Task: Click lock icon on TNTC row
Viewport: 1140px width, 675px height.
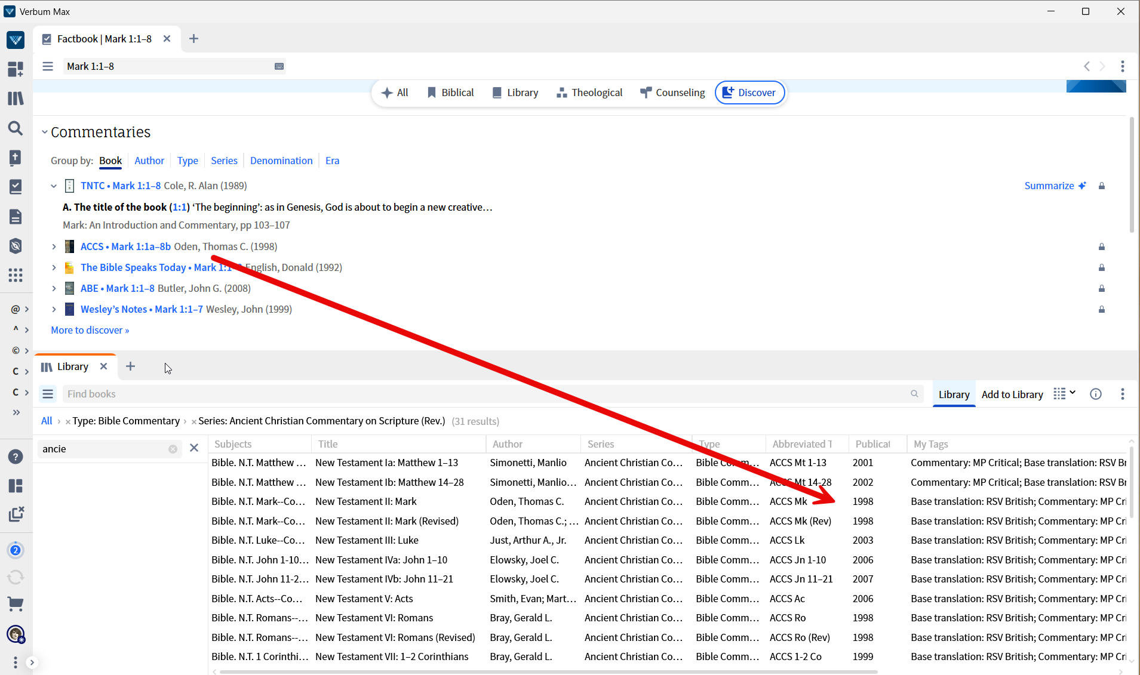Action: pyautogui.click(x=1102, y=186)
